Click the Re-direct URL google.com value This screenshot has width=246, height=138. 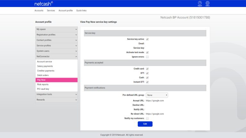click(x=155, y=114)
